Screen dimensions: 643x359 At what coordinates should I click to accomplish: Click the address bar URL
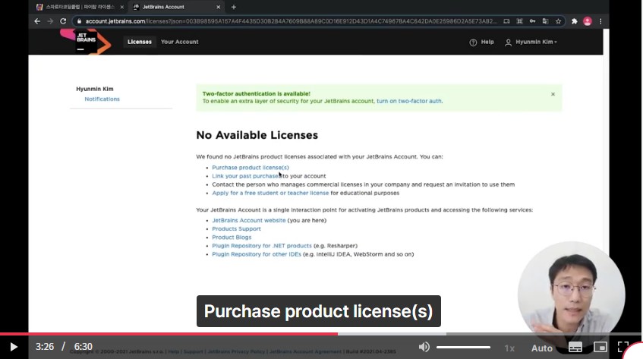pyautogui.click(x=291, y=21)
